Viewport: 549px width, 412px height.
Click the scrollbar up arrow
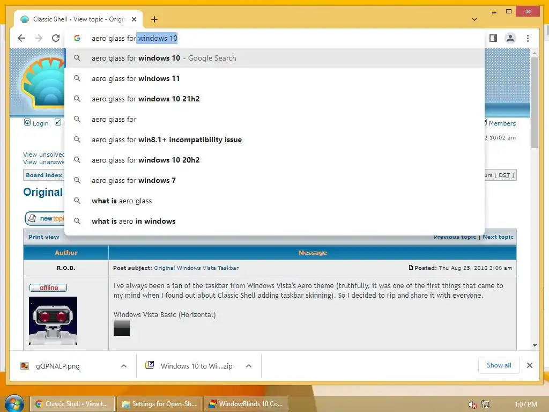point(535,53)
